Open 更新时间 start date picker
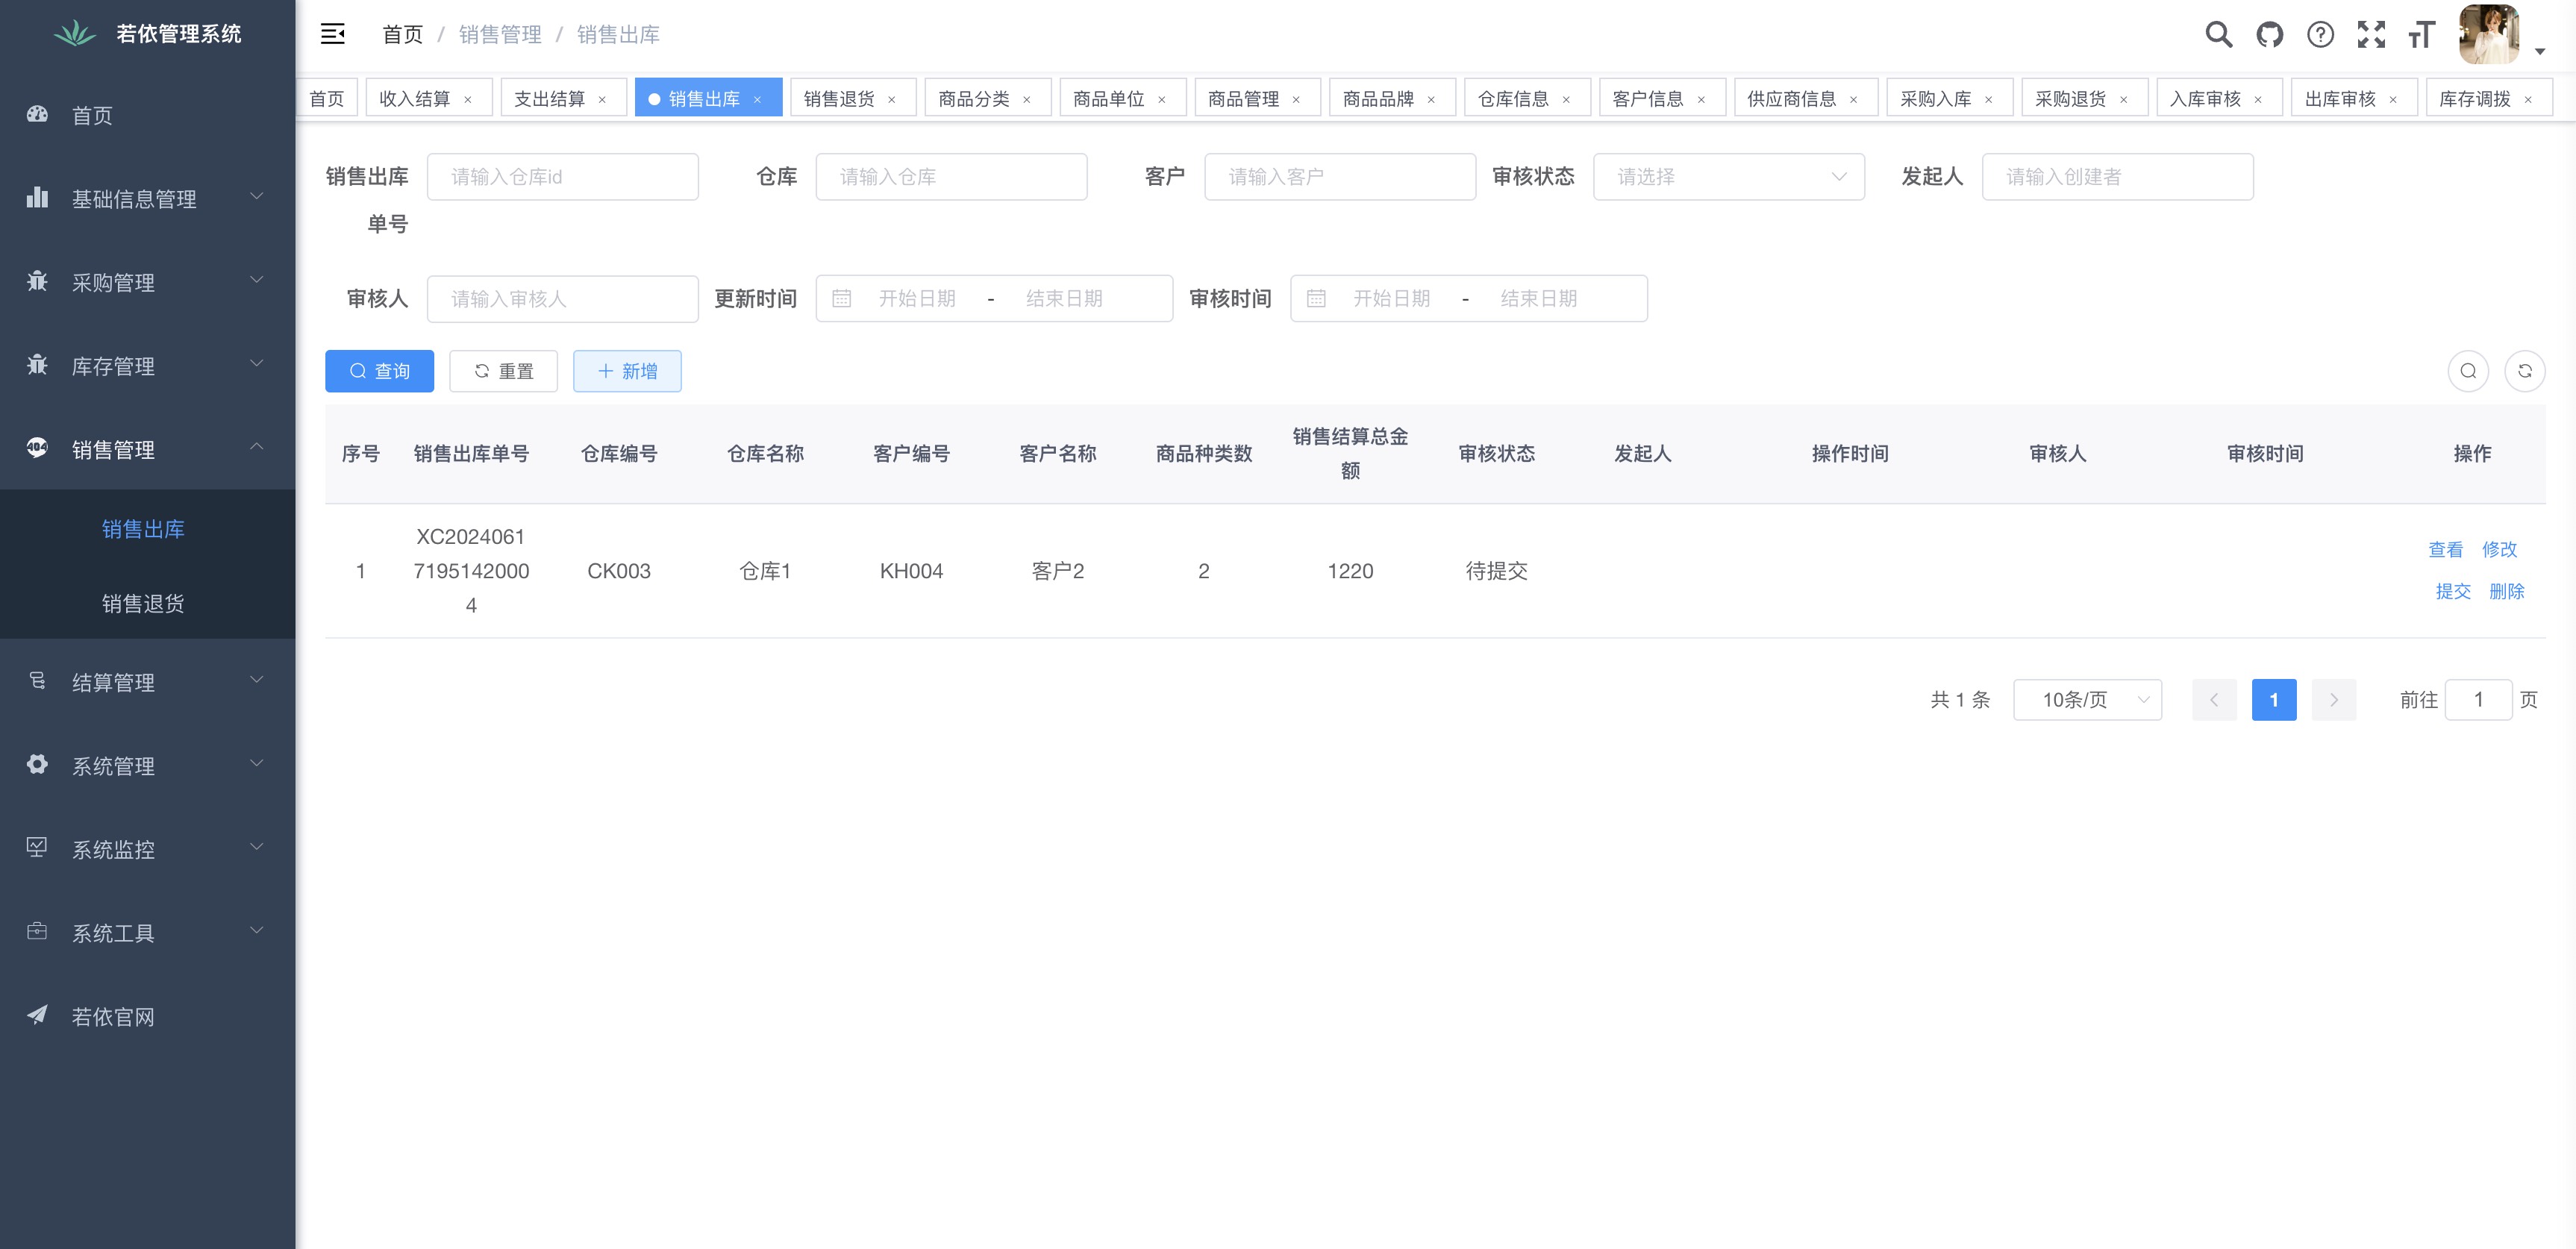Screen dimensions: 2576x1249 [x=916, y=299]
